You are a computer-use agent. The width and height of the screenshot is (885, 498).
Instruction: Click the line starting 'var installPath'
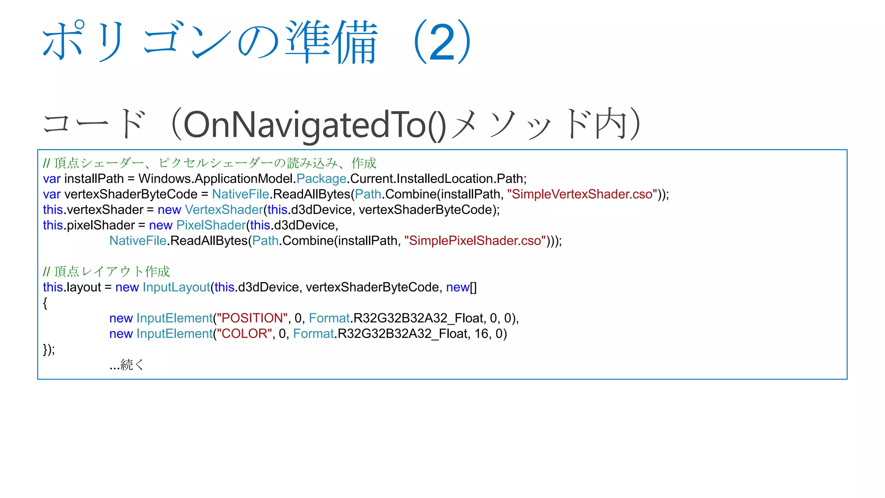point(285,179)
